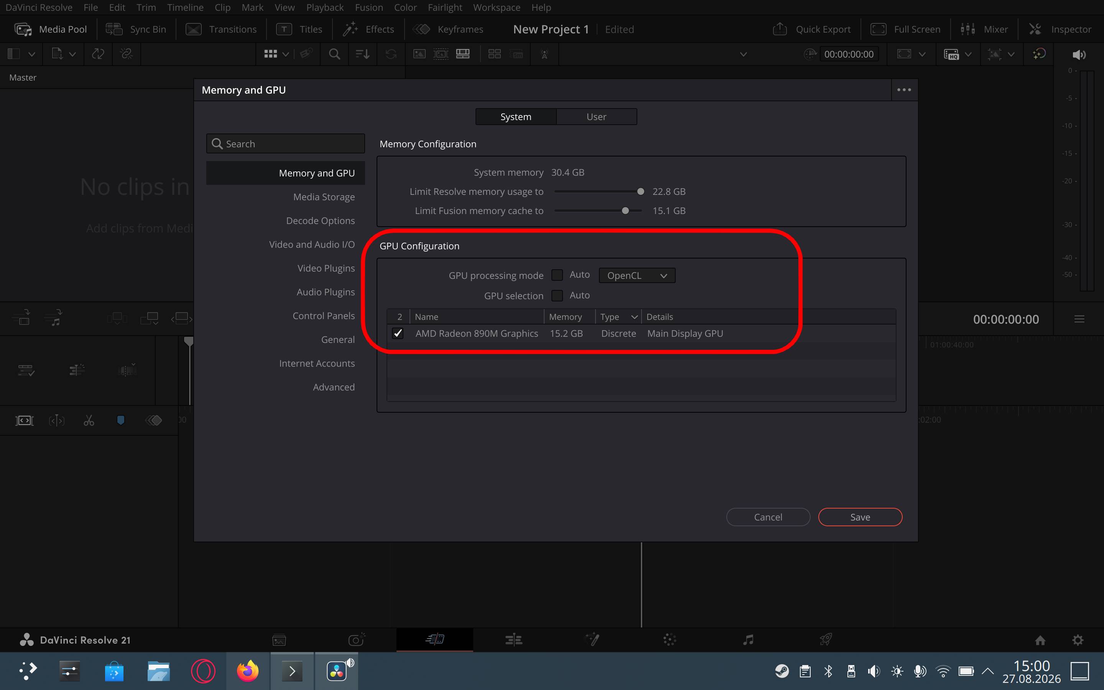This screenshot has height=690, width=1104.
Task: Open the OpenCL processing mode dropdown
Action: pos(637,275)
